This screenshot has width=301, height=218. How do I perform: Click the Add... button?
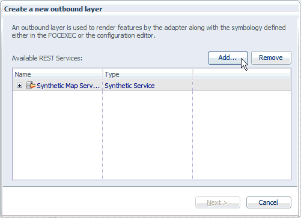(x=228, y=57)
